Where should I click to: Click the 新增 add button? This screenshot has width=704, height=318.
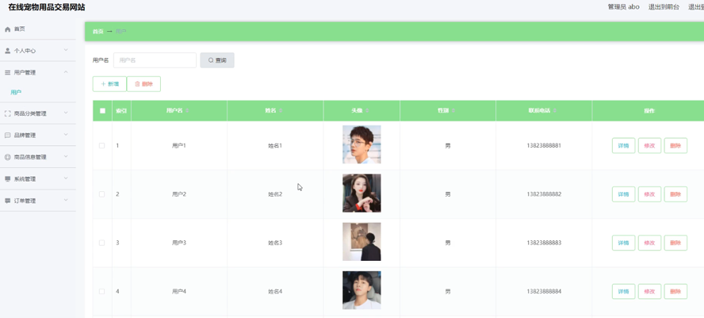[109, 84]
